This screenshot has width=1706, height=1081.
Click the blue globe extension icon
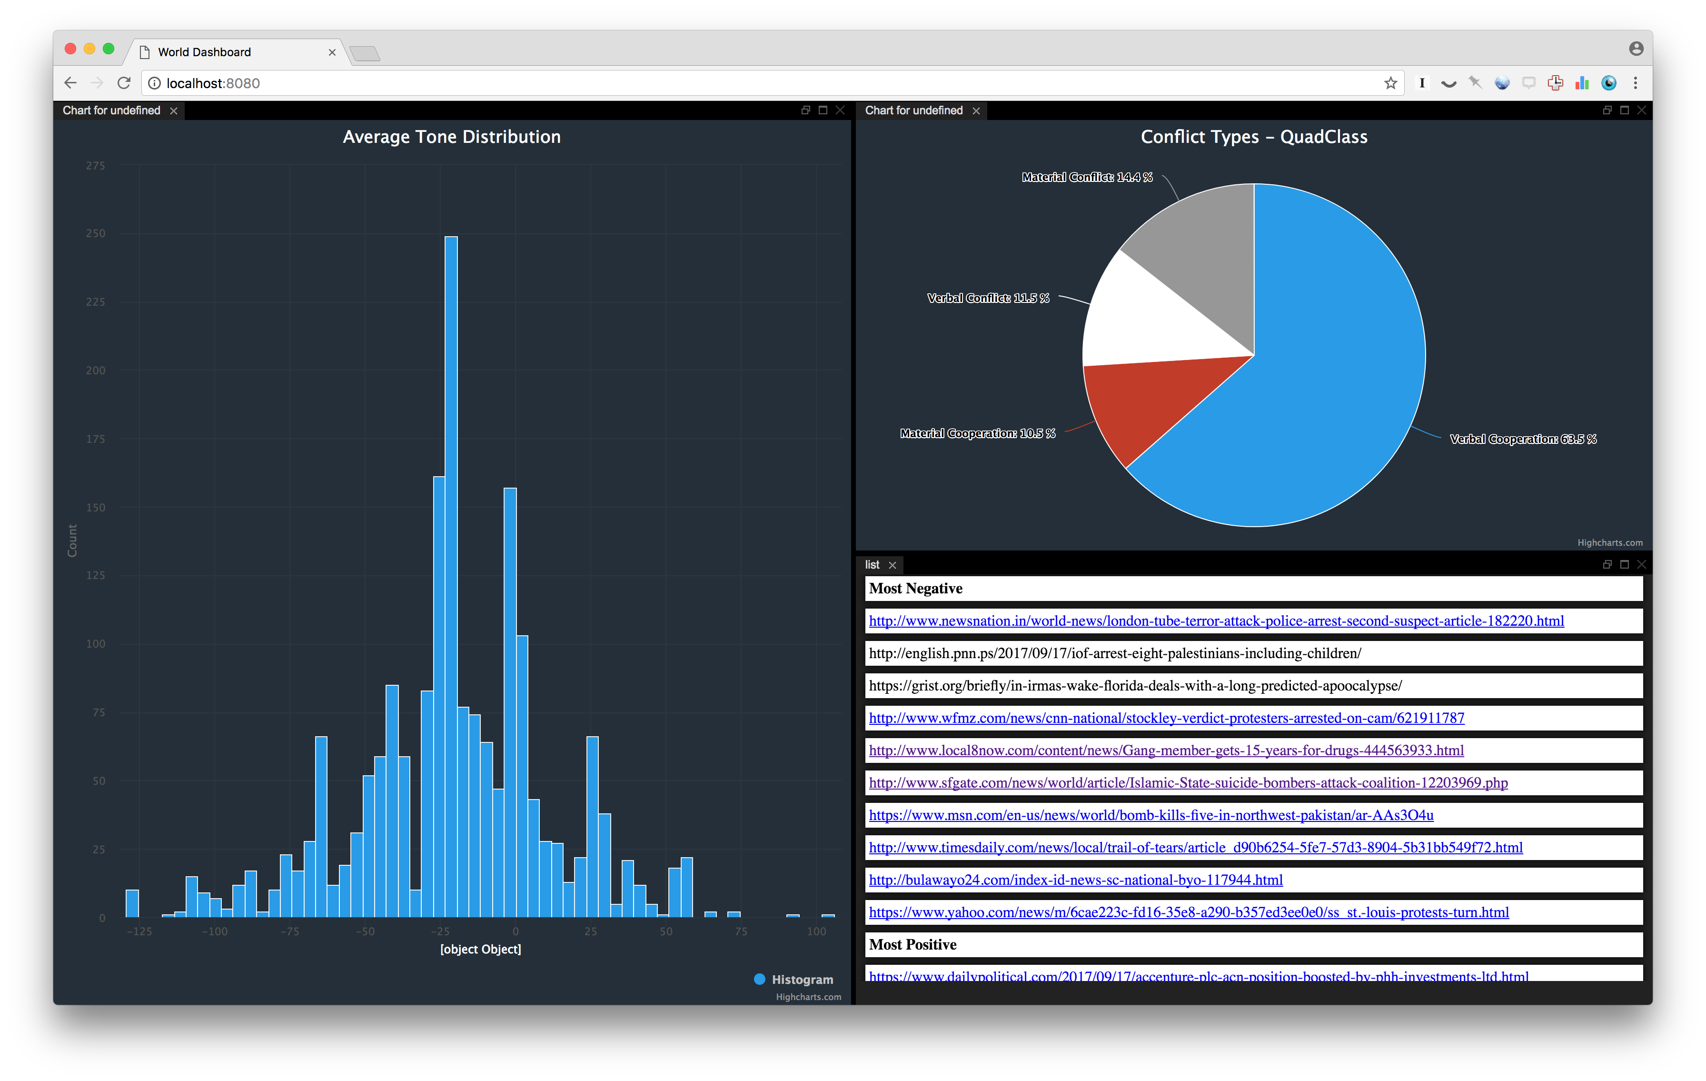click(x=1501, y=83)
